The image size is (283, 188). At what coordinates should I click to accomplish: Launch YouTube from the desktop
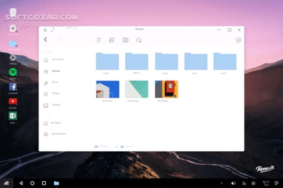tap(13, 101)
